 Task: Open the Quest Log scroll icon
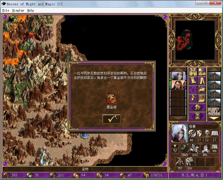[193, 81]
